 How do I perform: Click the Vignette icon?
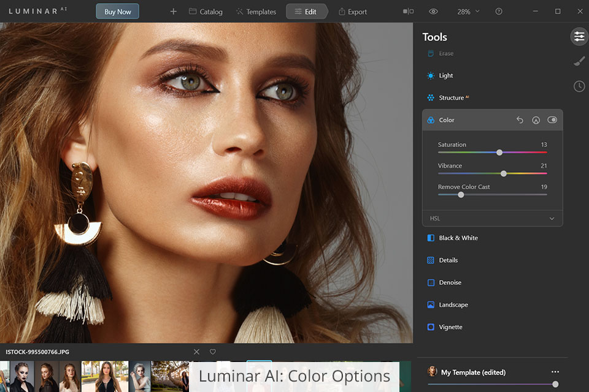[431, 327]
